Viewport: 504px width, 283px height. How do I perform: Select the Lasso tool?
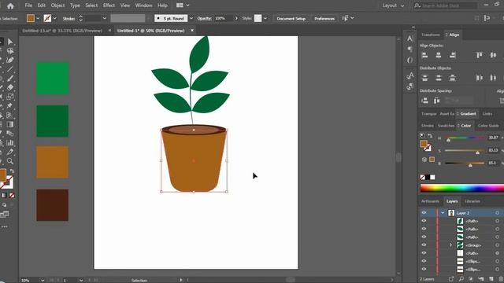(x=10, y=51)
